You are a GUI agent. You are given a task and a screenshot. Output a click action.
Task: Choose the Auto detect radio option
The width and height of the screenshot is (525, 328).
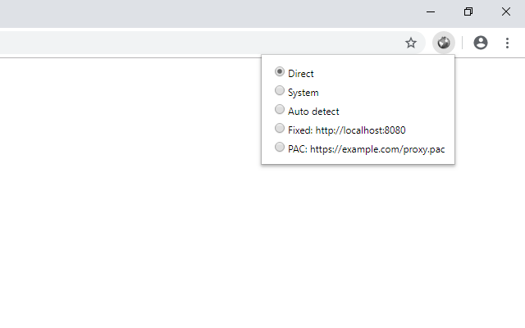pos(280,109)
